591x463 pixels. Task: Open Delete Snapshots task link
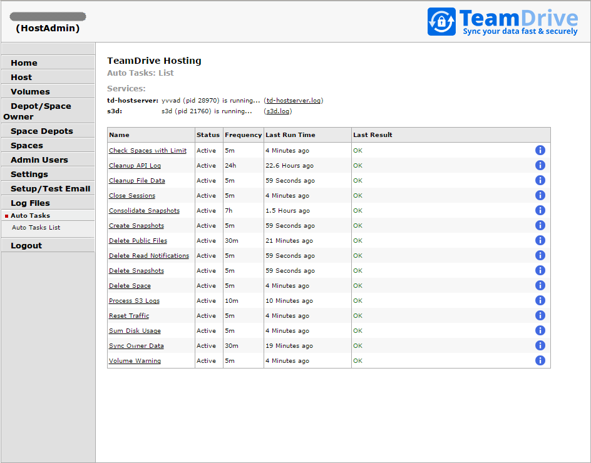click(136, 270)
